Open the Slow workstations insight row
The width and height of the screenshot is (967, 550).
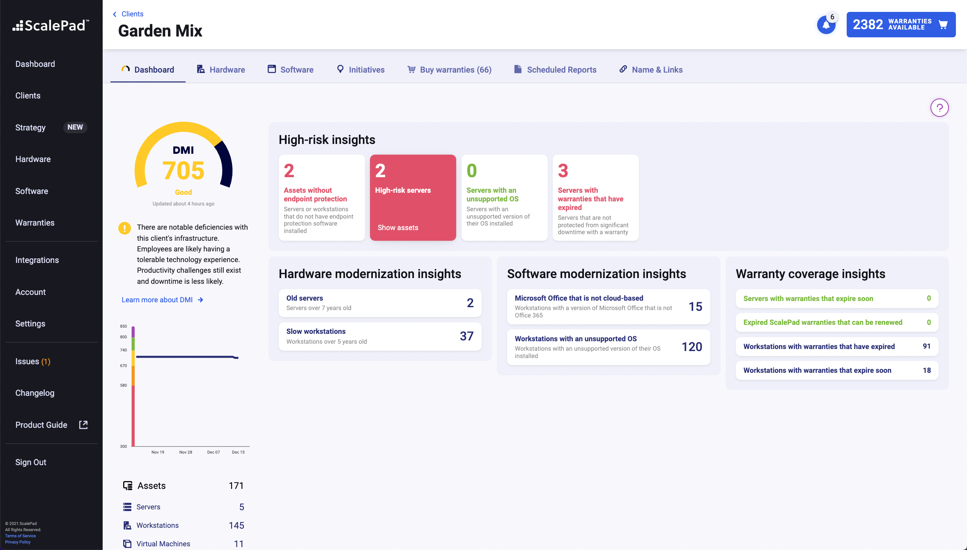(x=380, y=336)
